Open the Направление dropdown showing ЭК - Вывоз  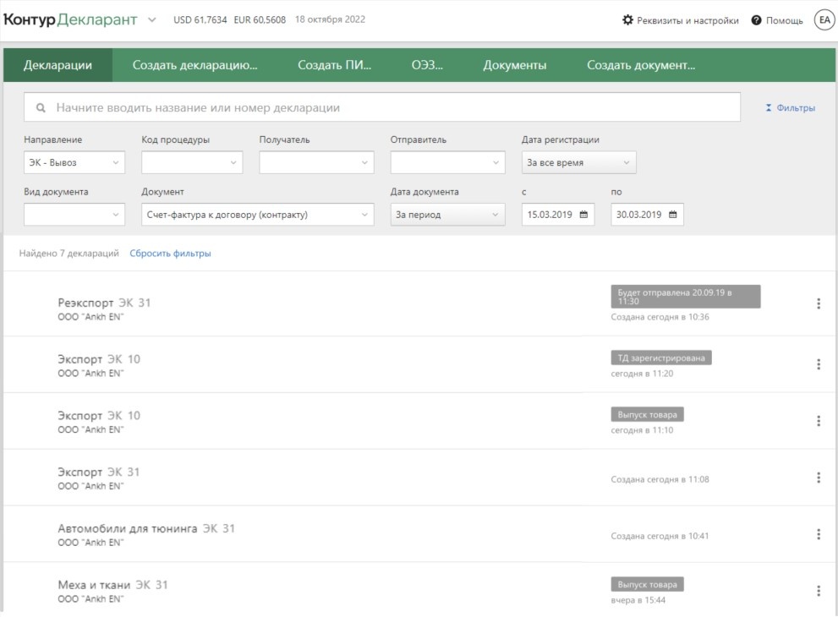74,162
